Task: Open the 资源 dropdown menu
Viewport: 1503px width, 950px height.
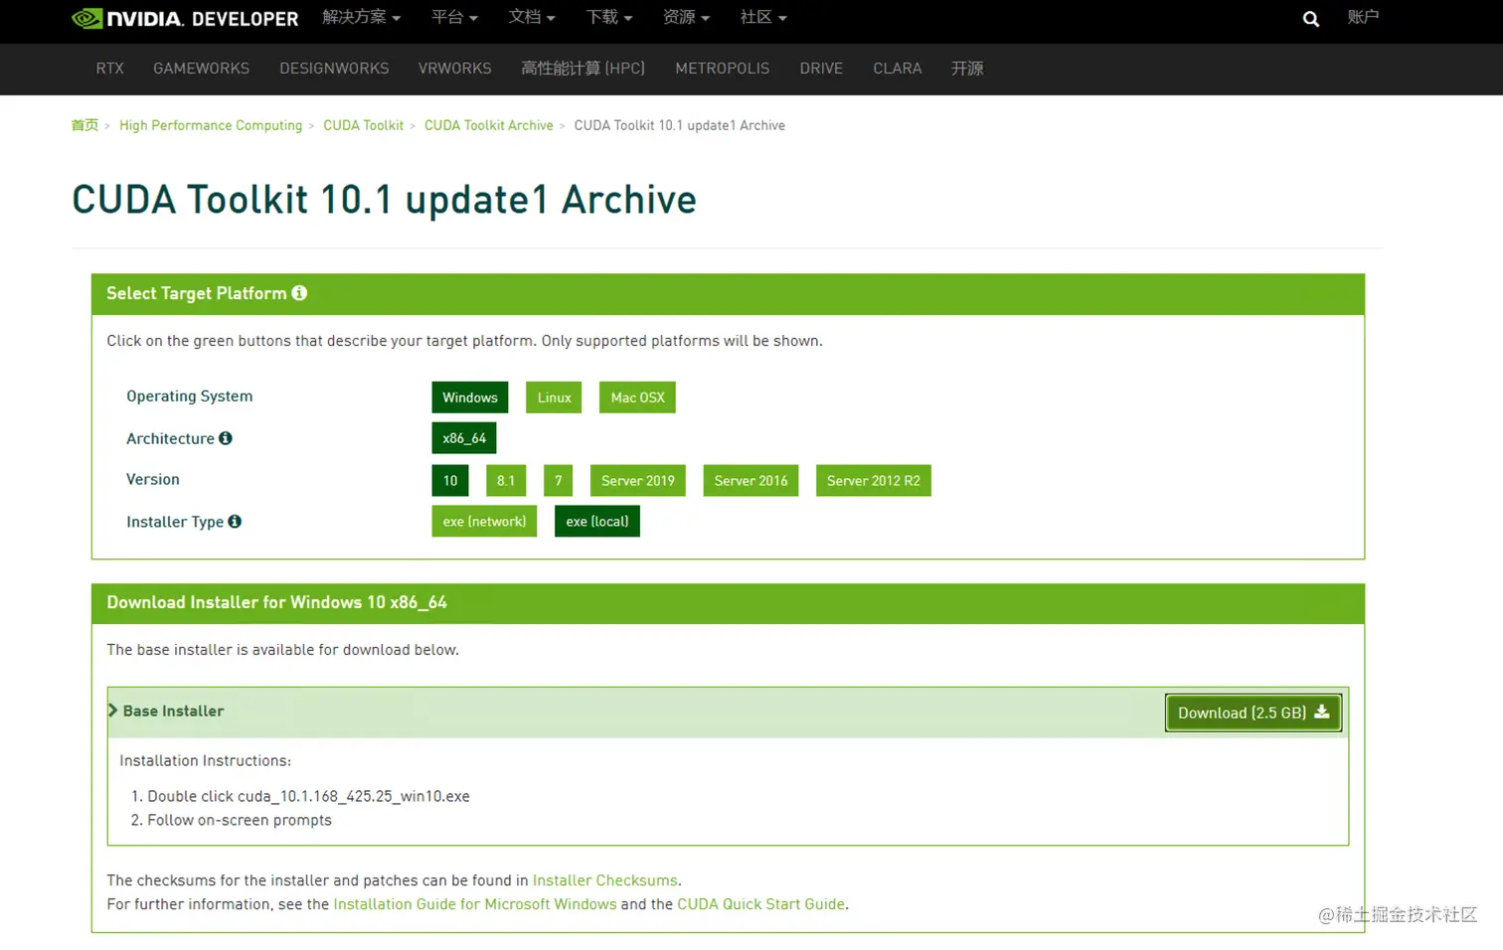Action: pyautogui.click(x=686, y=18)
